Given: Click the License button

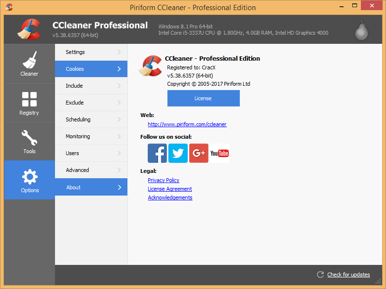Looking at the screenshot, I should pyautogui.click(x=203, y=98).
